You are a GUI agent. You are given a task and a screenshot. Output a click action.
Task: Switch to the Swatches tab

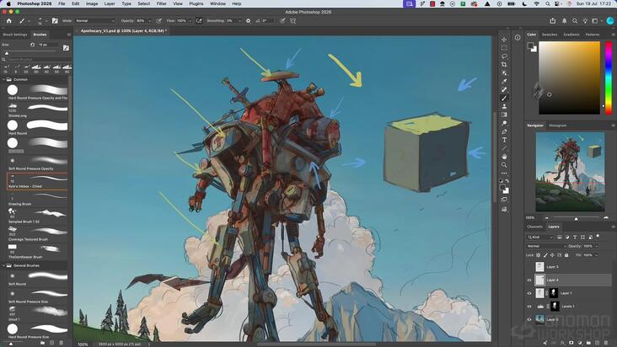(550, 35)
